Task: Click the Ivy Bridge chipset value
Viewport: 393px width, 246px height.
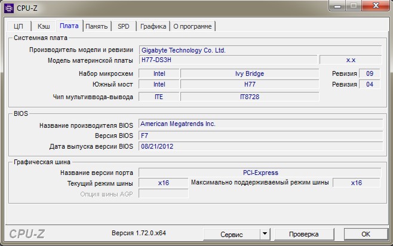Action: coord(250,73)
